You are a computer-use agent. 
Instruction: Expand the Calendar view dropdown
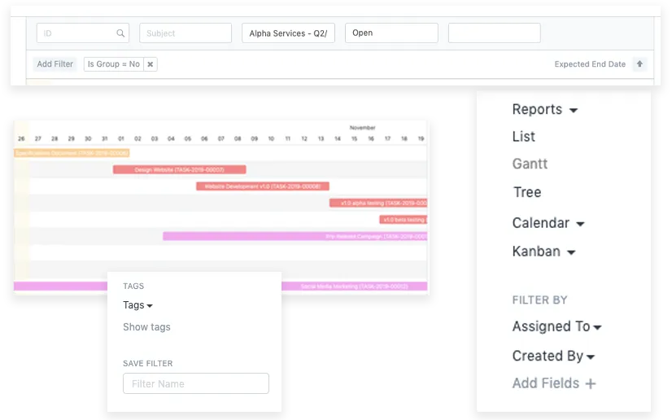coord(548,223)
